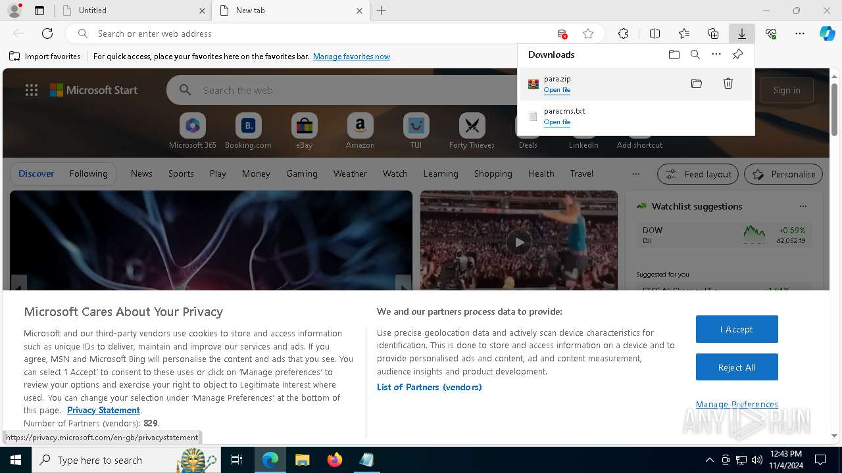
Task: Click Sign in button on Microsoft Start
Action: tap(787, 90)
